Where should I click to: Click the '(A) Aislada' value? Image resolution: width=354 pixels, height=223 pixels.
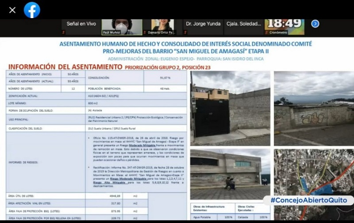95,110
